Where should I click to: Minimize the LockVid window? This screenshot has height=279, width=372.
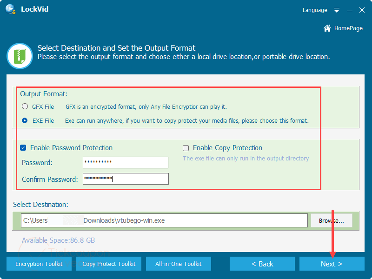[350, 10]
